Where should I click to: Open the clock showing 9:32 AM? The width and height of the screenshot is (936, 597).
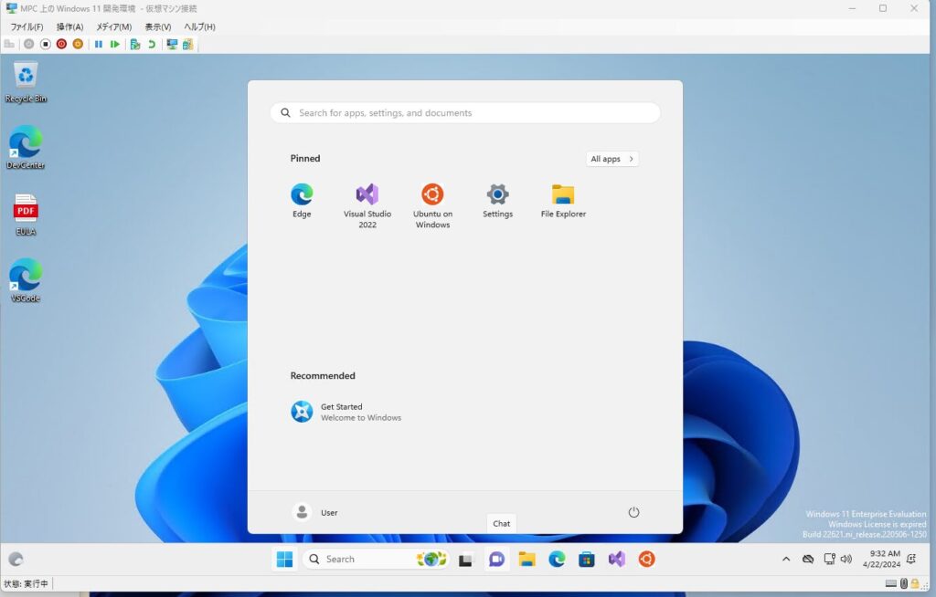tap(881, 560)
